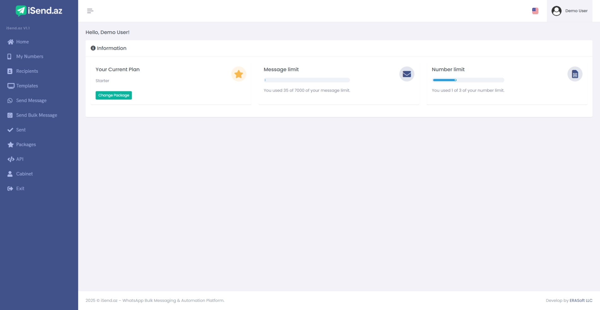Click the SIM card Number limit icon
This screenshot has width=600, height=310.
pos(575,74)
